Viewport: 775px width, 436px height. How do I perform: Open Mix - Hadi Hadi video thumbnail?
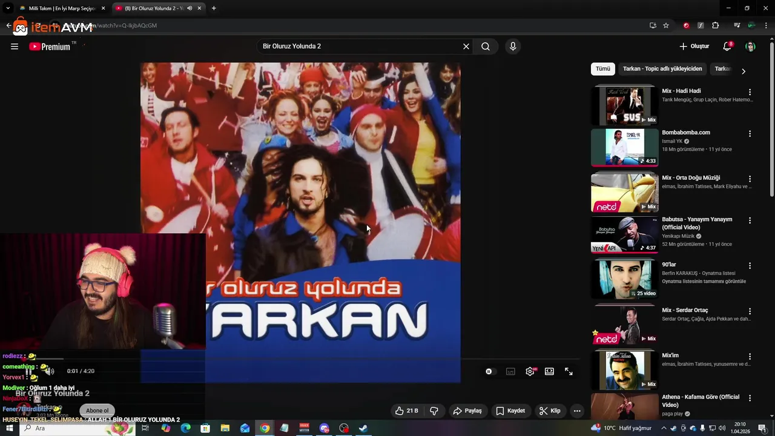tap(624, 105)
